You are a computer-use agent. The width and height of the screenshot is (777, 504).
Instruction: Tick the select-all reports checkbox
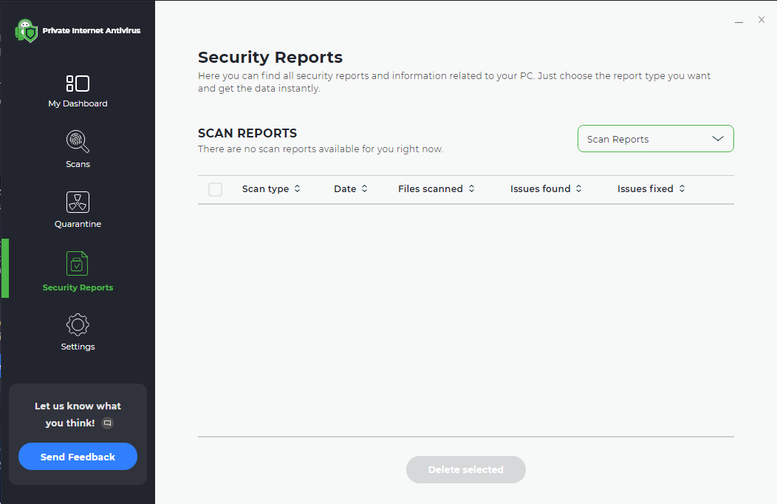215,189
